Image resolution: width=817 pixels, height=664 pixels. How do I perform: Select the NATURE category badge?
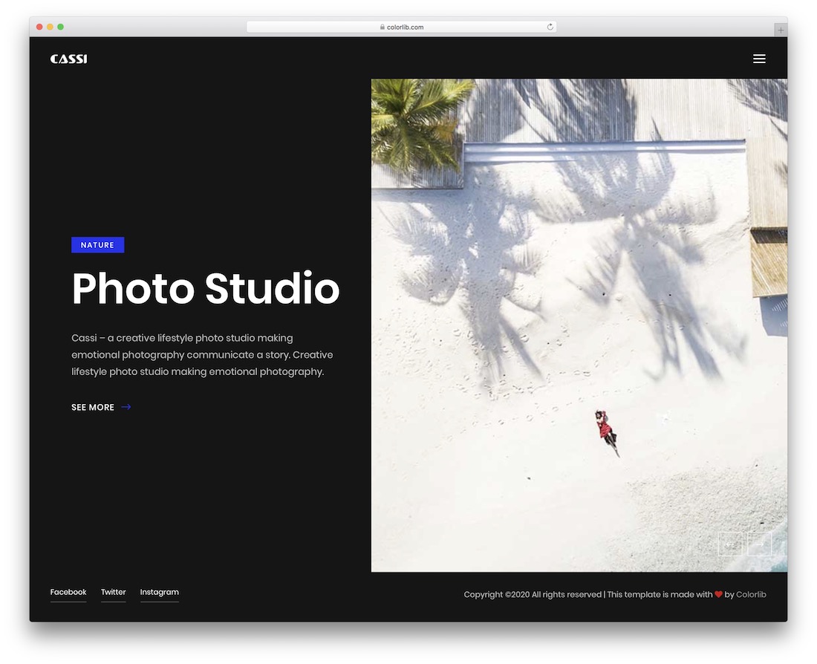[97, 244]
